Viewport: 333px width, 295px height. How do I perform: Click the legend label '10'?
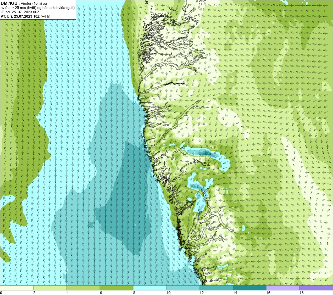pos(168,293)
